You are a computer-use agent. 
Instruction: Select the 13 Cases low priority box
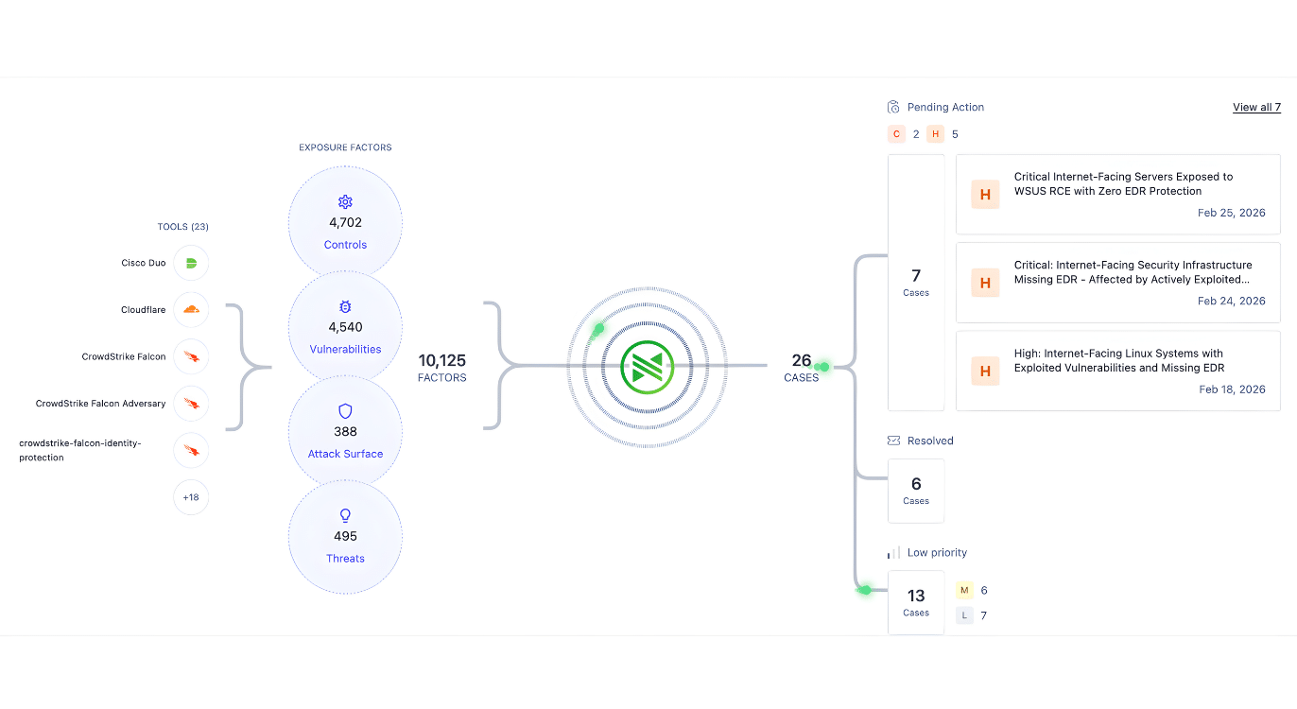pos(915,602)
